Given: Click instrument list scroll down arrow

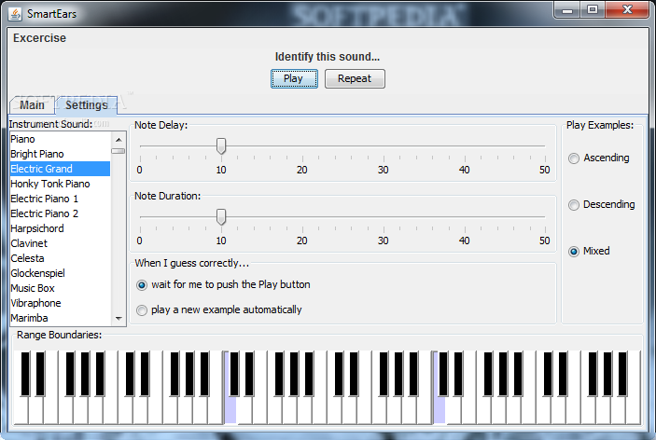Looking at the screenshot, I should 119,319.
